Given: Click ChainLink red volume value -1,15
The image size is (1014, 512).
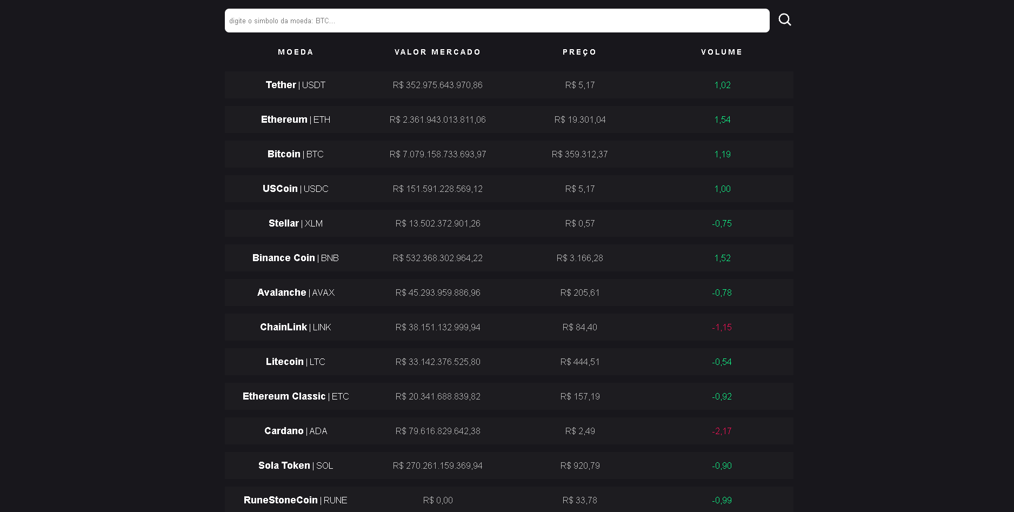Looking at the screenshot, I should tap(722, 327).
